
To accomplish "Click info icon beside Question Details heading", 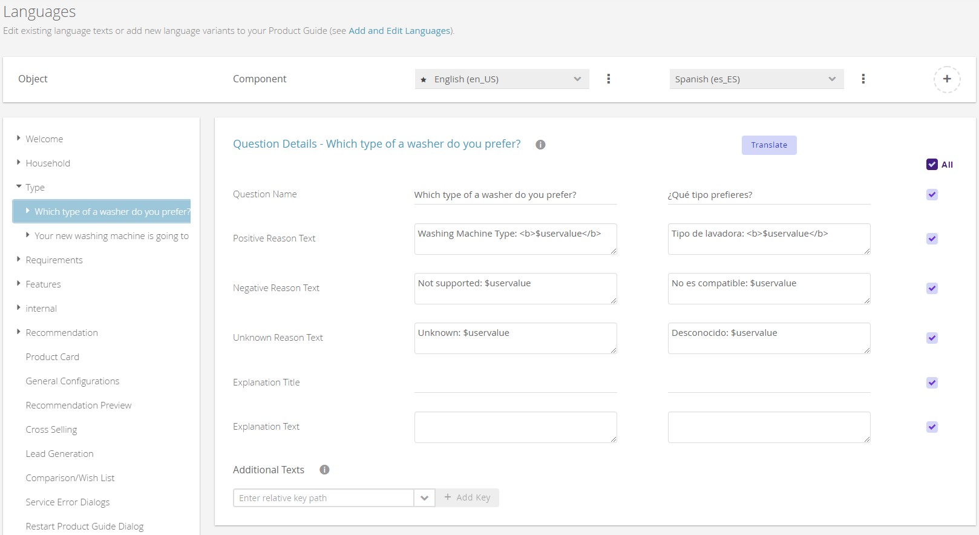I will [540, 145].
